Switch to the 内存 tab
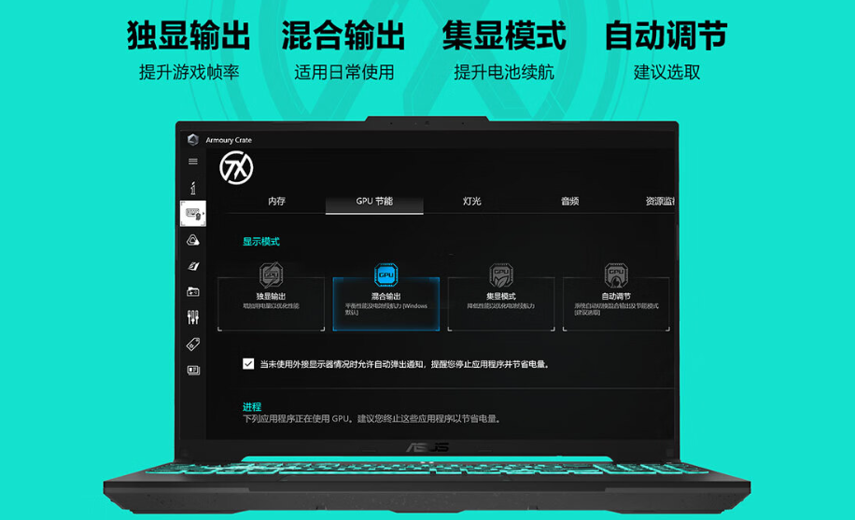This screenshot has height=520, width=855. 276,201
